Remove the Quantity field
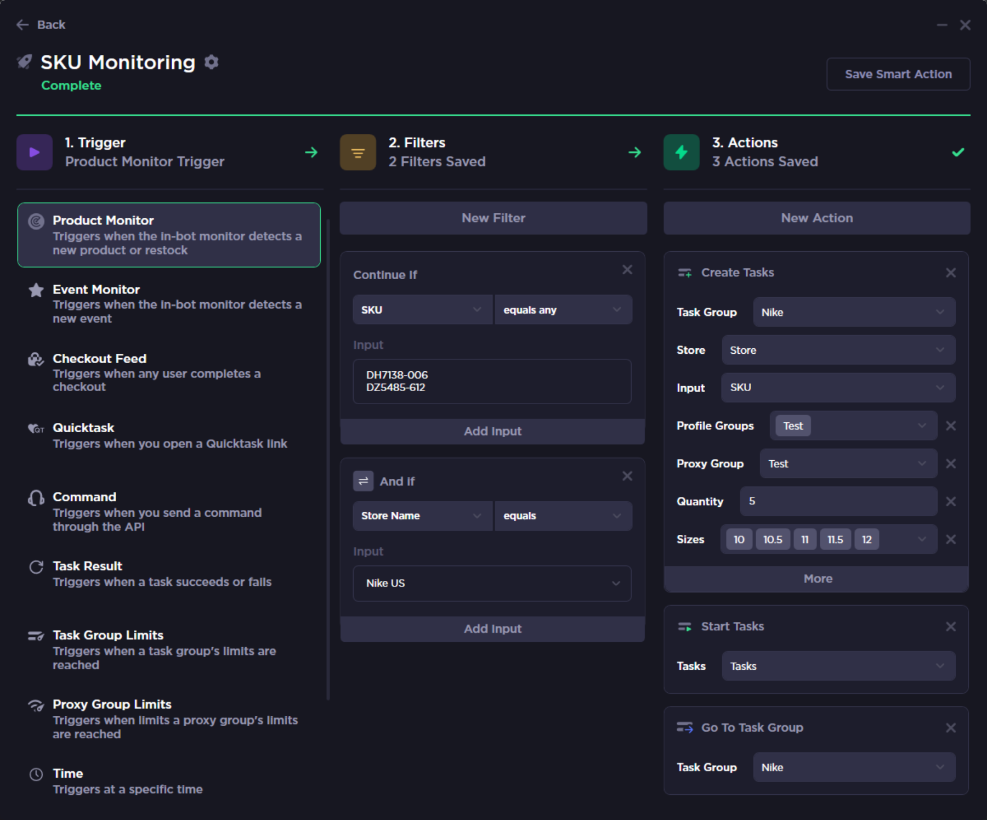Image resolution: width=987 pixels, height=820 pixels. 951,501
